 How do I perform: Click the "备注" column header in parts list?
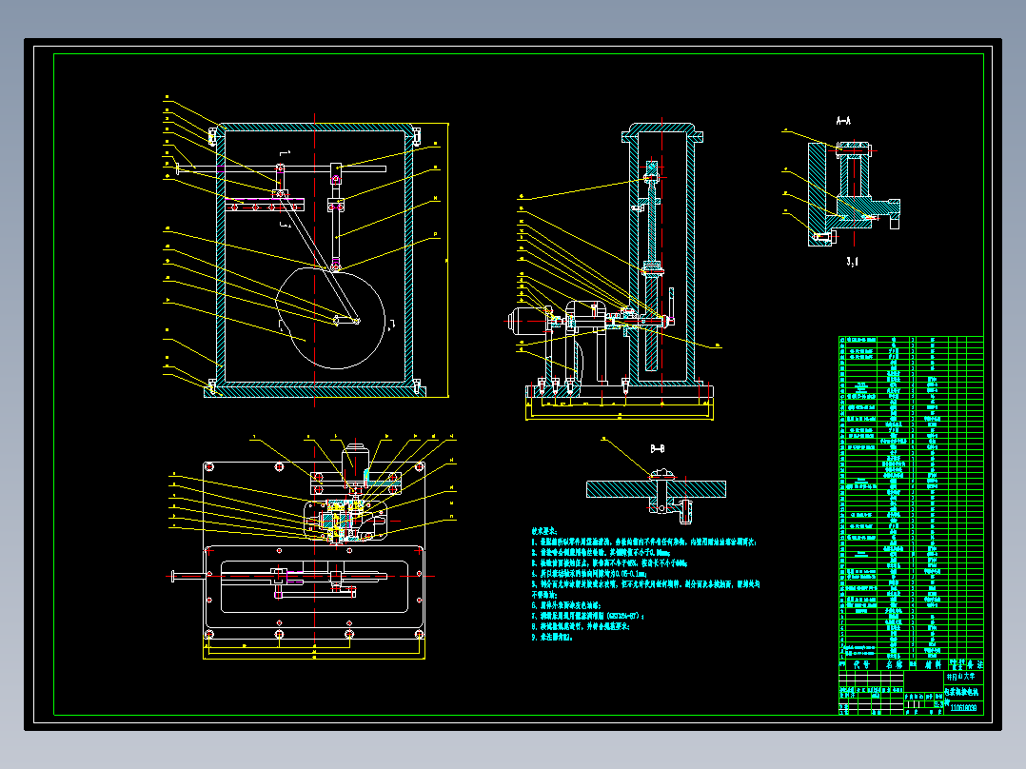click(975, 664)
